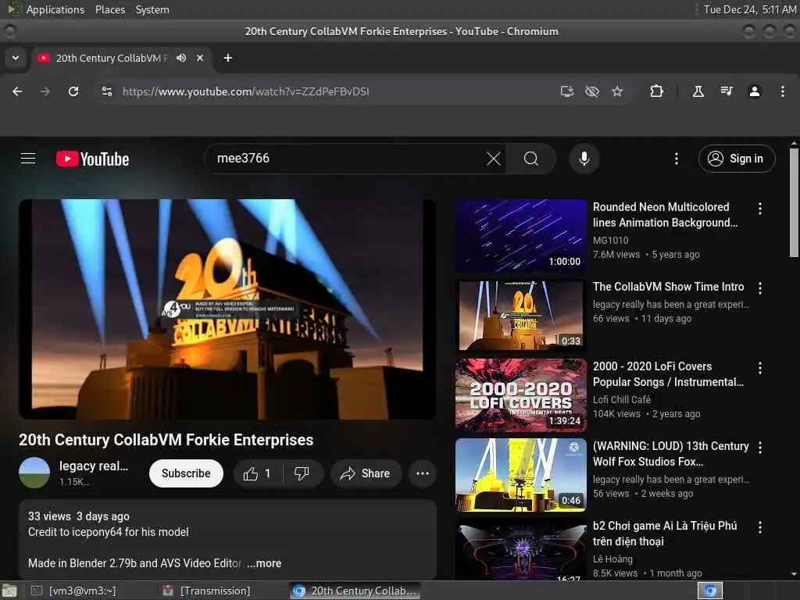Open Rounded Neon Multicolored lines thumbnail
The width and height of the screenshot is (800, 600).
point(521,235)
